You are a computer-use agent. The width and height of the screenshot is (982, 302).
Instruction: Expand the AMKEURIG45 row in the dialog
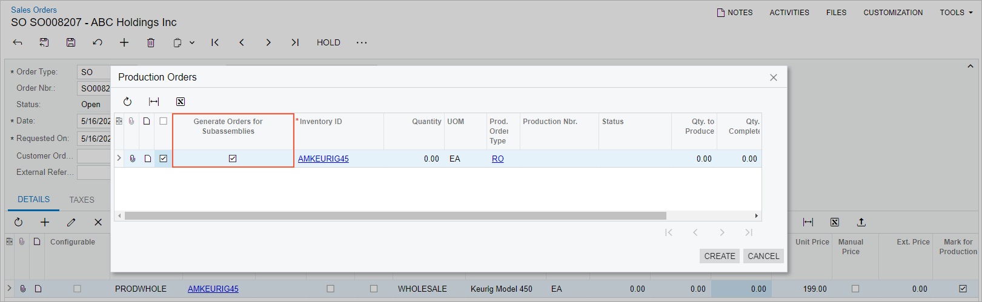(119, 158)
